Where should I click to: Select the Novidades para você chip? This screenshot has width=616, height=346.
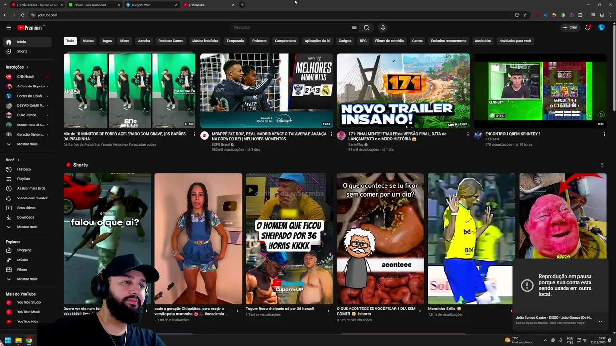[x=515, y=41]
